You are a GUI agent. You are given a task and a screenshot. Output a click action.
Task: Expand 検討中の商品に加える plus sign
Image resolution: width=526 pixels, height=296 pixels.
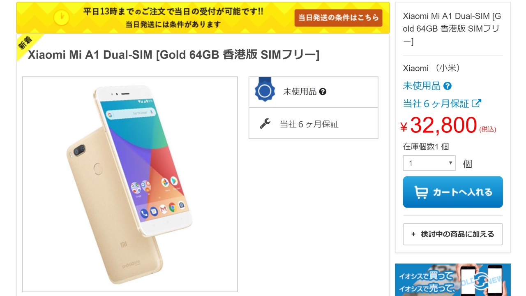pos(413,234)
